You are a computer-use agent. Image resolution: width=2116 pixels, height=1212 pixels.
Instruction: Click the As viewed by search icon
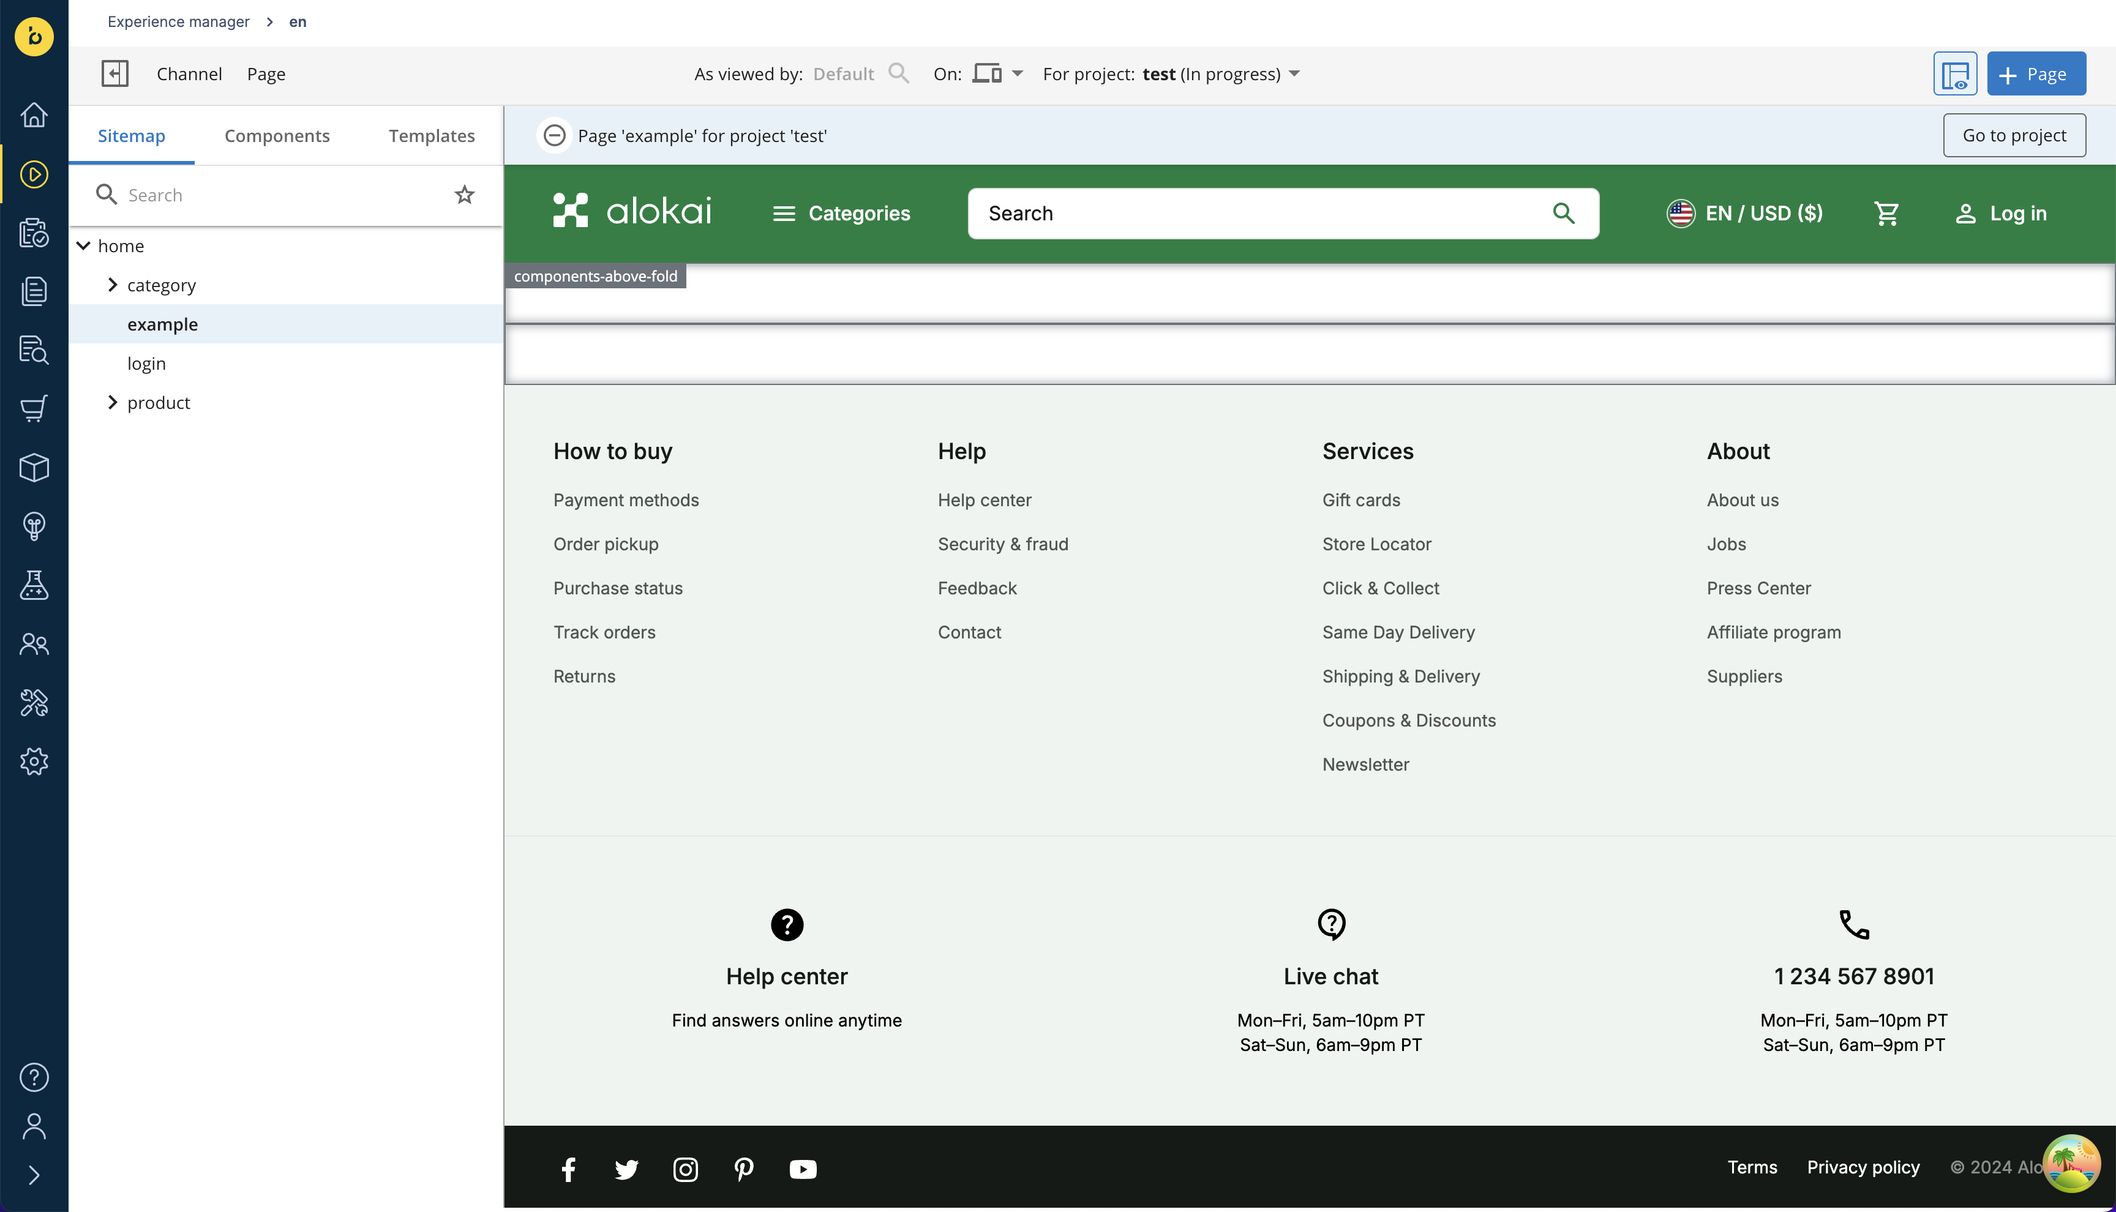coord(899,73)
